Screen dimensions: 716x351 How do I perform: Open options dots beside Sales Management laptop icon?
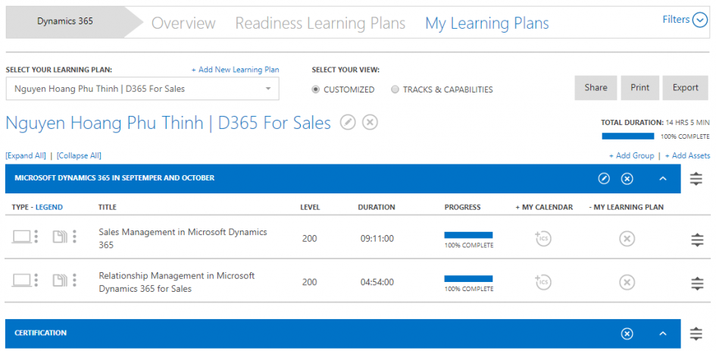point(36,237)
